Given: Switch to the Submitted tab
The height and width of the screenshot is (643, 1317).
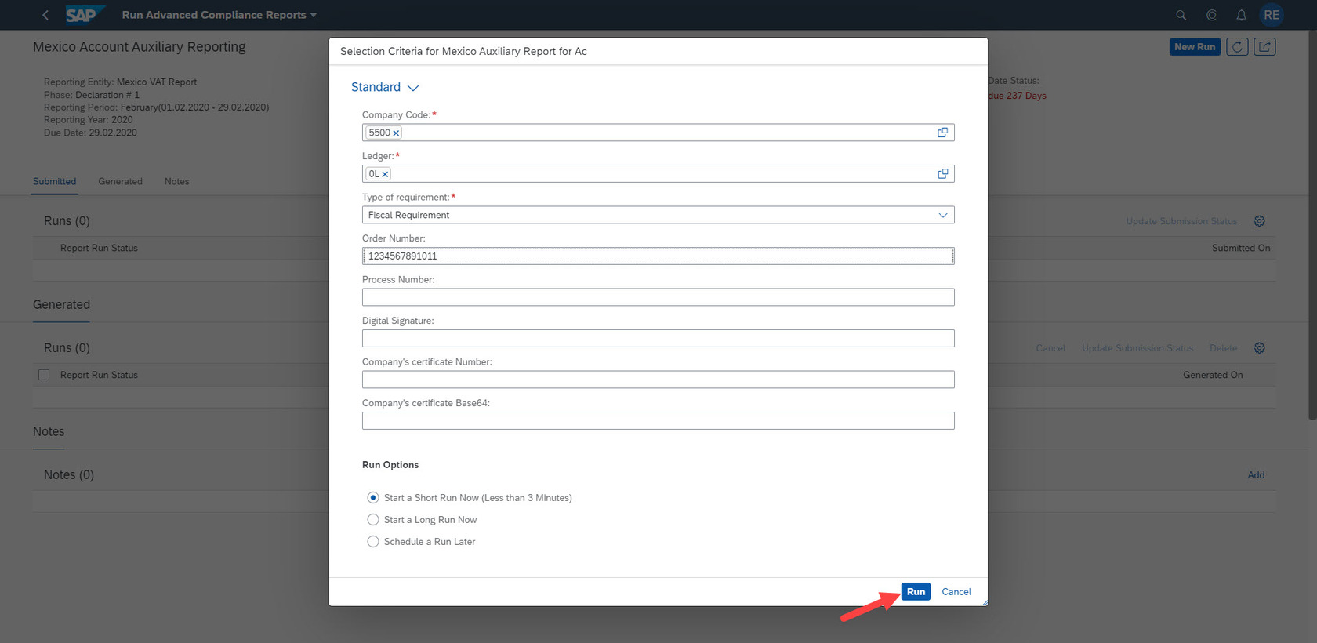Looking at the screenshot, I should (x=55, y=181).
